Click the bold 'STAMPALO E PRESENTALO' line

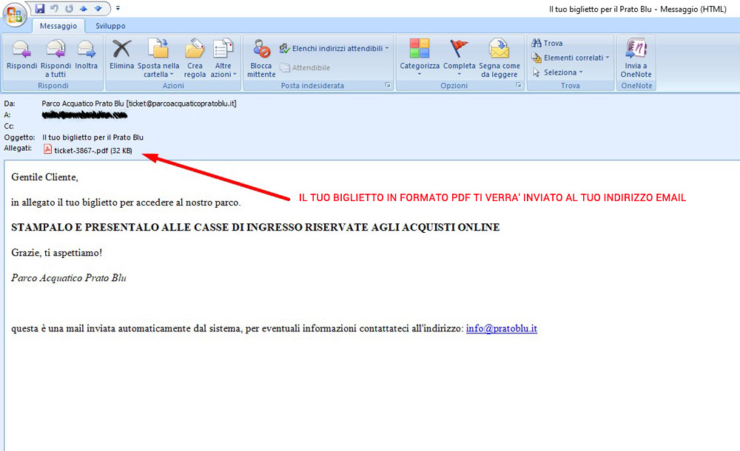tap(255, 228)
